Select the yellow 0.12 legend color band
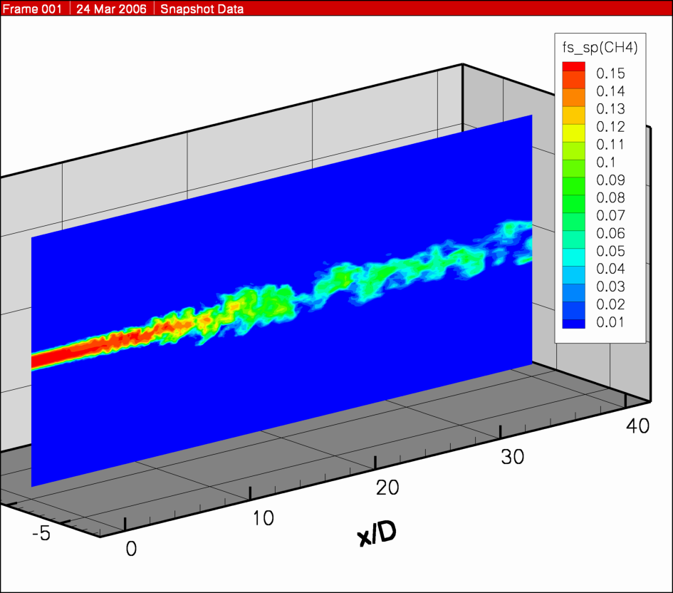The width and height of the screenshot is (673, 593). [573, 126]
